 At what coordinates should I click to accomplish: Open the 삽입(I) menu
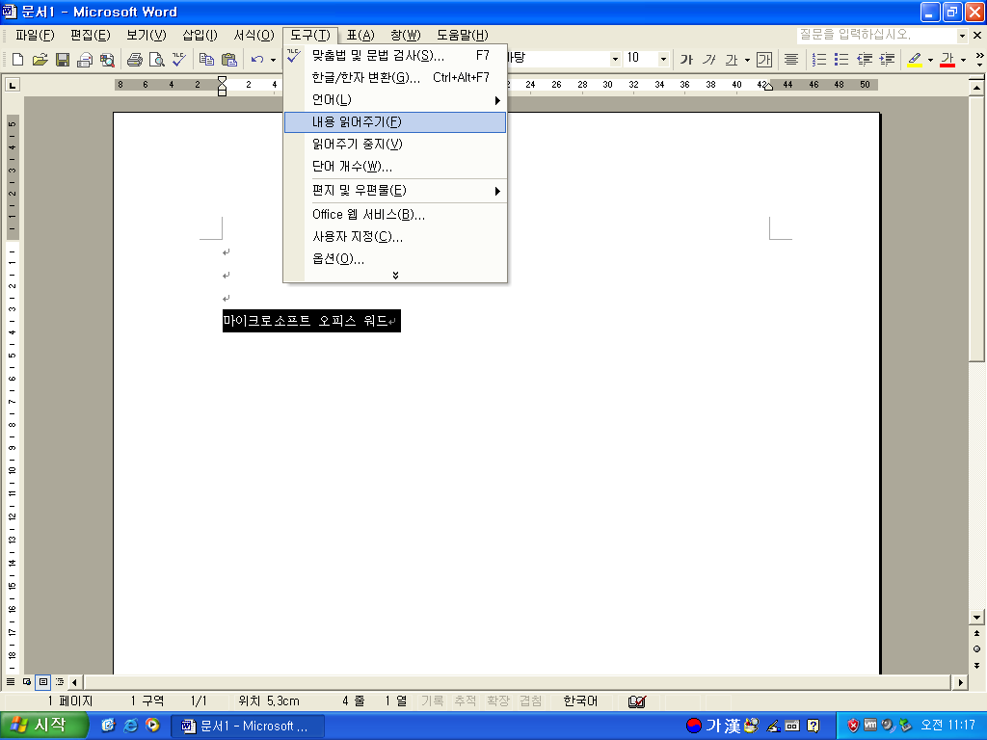[x=200, y=36]
